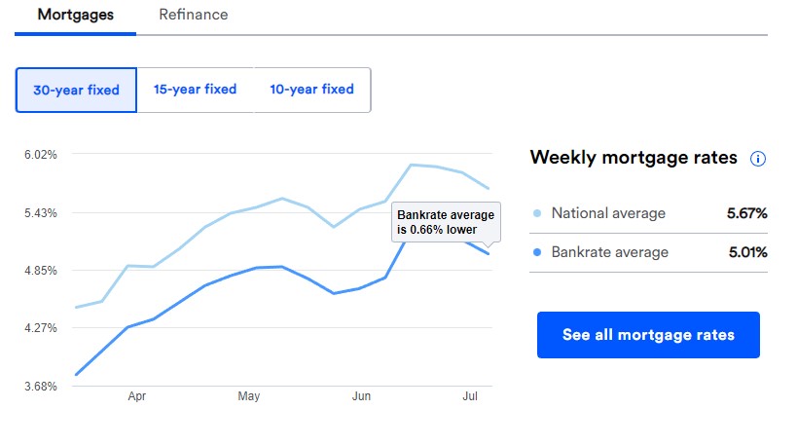The width and height of the screenshot is (797, 446).
Task: Click the National average label
Action: [608, 213]
